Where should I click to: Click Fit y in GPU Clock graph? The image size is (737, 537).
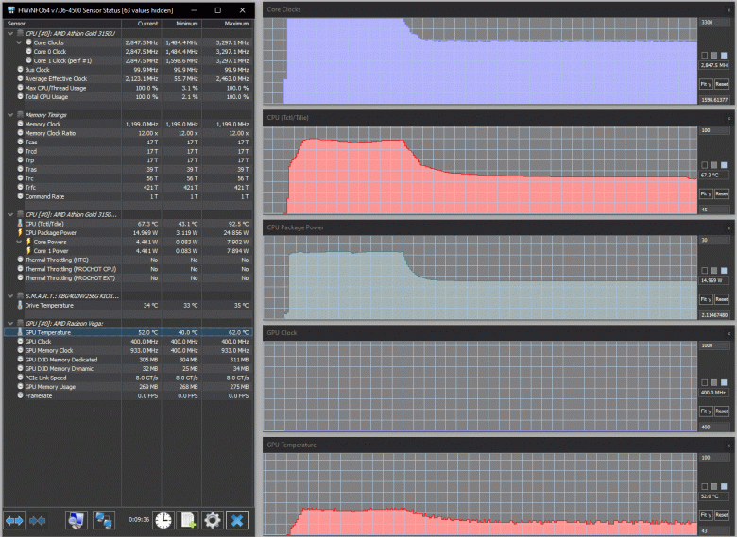pyautogui.click(x=706, y=411)
